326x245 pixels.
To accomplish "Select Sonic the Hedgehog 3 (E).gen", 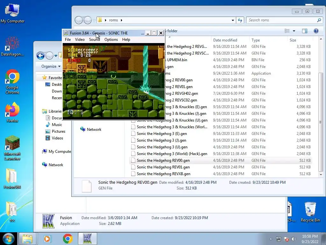I will pos(221,134).
